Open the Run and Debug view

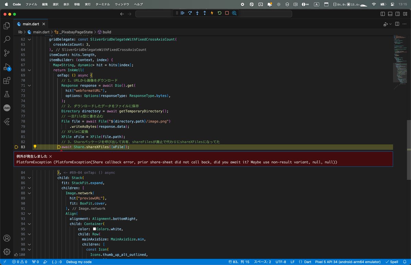click(x=7, y=67)
